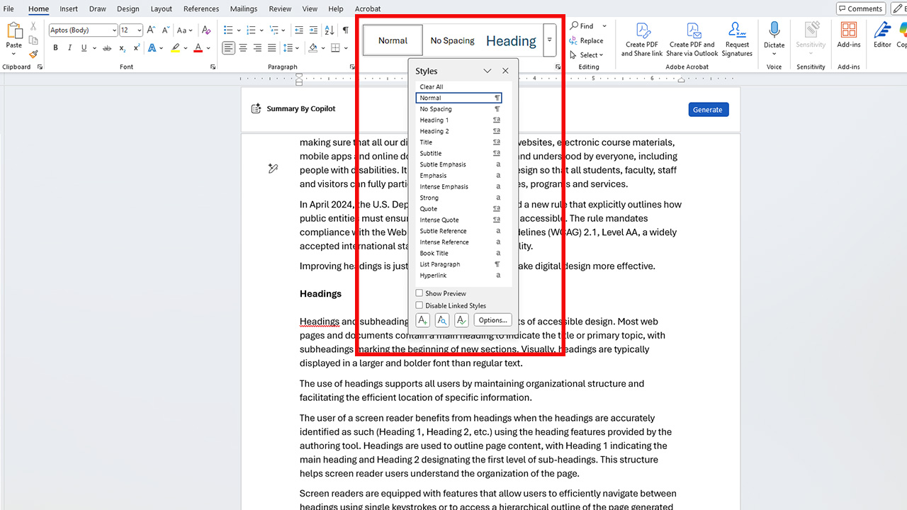Open the font size dropdown
This screenshot has width=907, height=510.
139,30
